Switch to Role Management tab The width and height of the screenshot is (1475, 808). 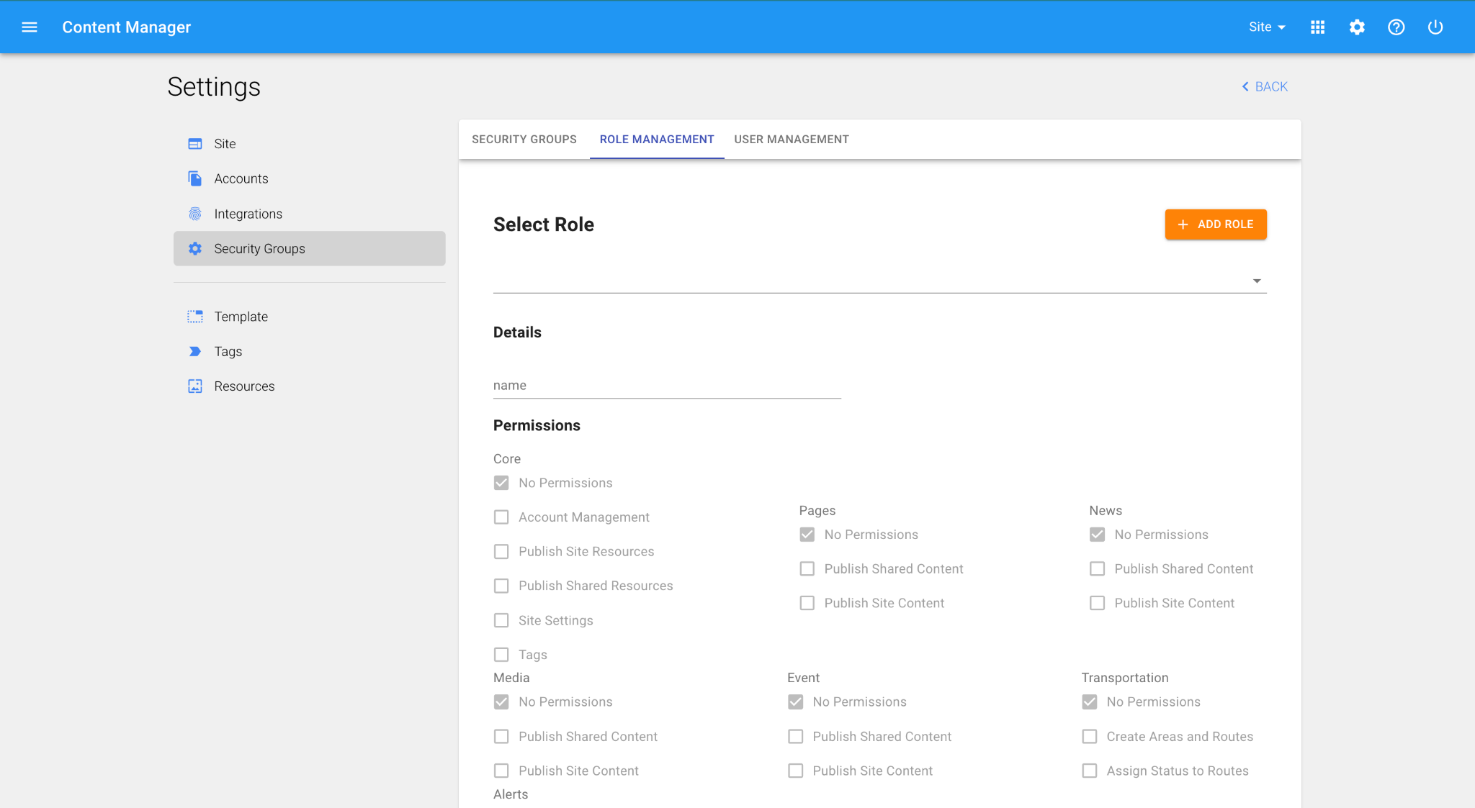[x=657, y=140]
